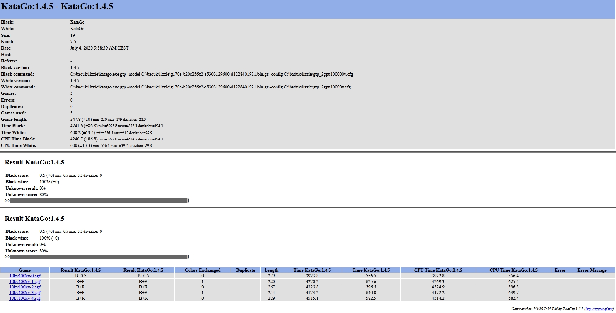
Task: Click the 'Duplicates:' label
Action: click(x=12, y=107)
